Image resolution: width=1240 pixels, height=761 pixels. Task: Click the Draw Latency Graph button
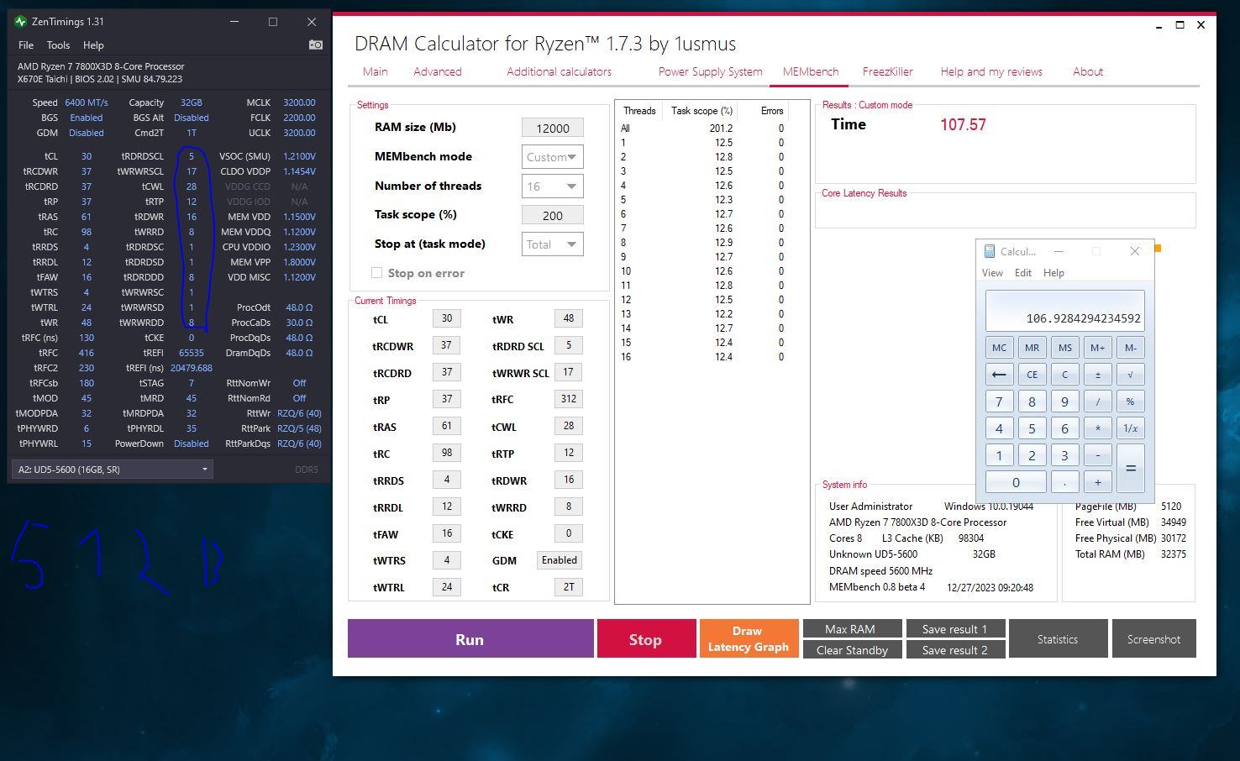pyautogui.click(x=748, y=639)
